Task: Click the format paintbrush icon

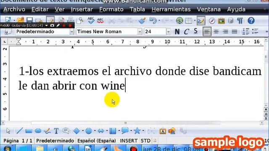Action: pos(142,21)
